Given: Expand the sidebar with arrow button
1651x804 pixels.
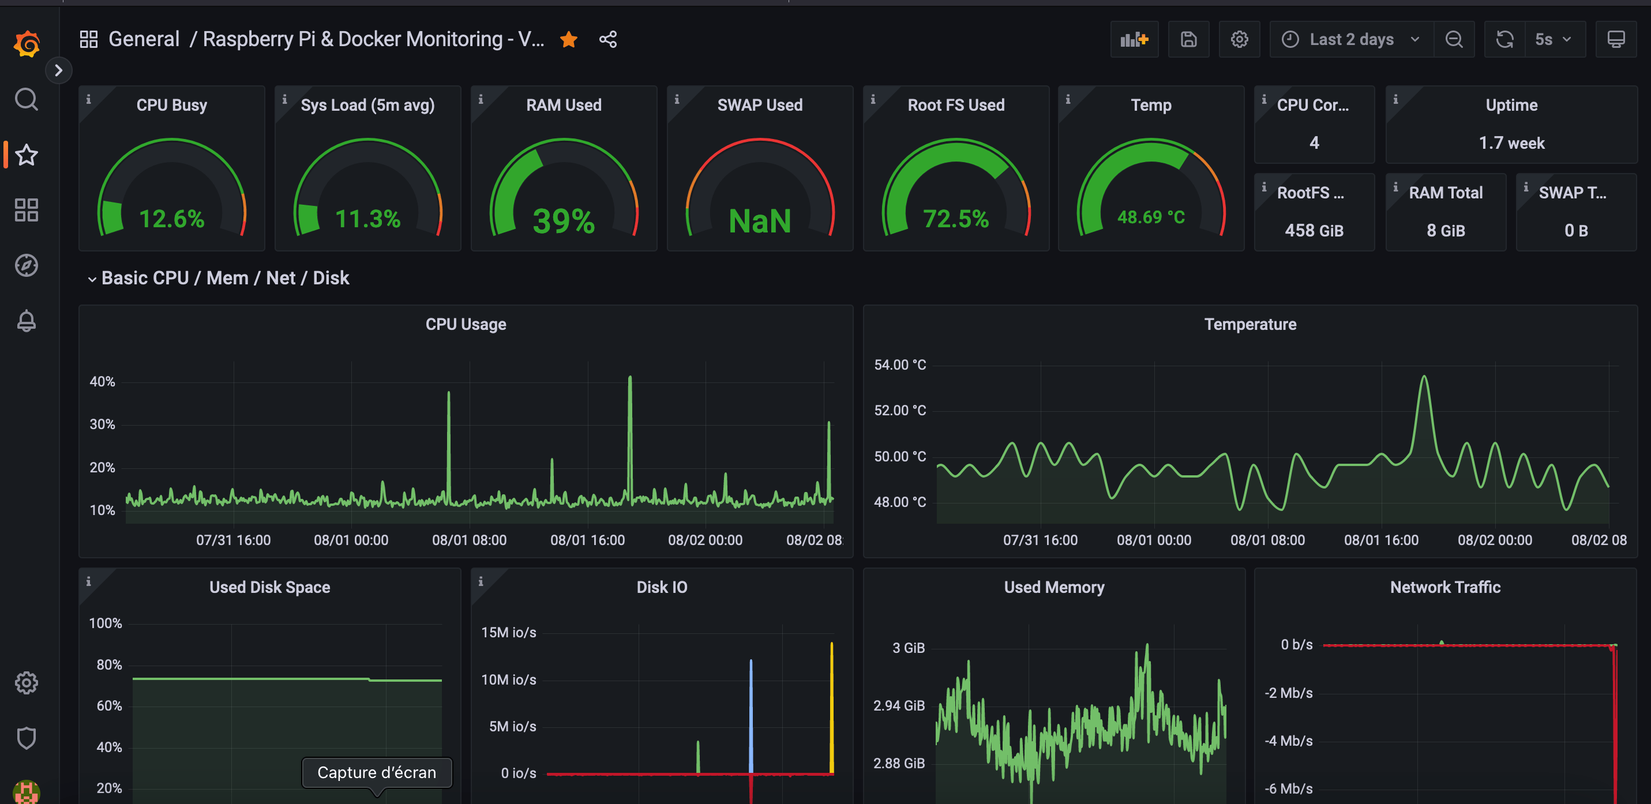Looking at the screenshot, I should [x=58, y=70].
